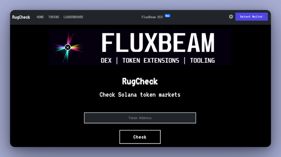Screen dimensions: 281x157
Task: Click TOKEN EXTENSIONS text in the banner
Action: pos(151,61)
